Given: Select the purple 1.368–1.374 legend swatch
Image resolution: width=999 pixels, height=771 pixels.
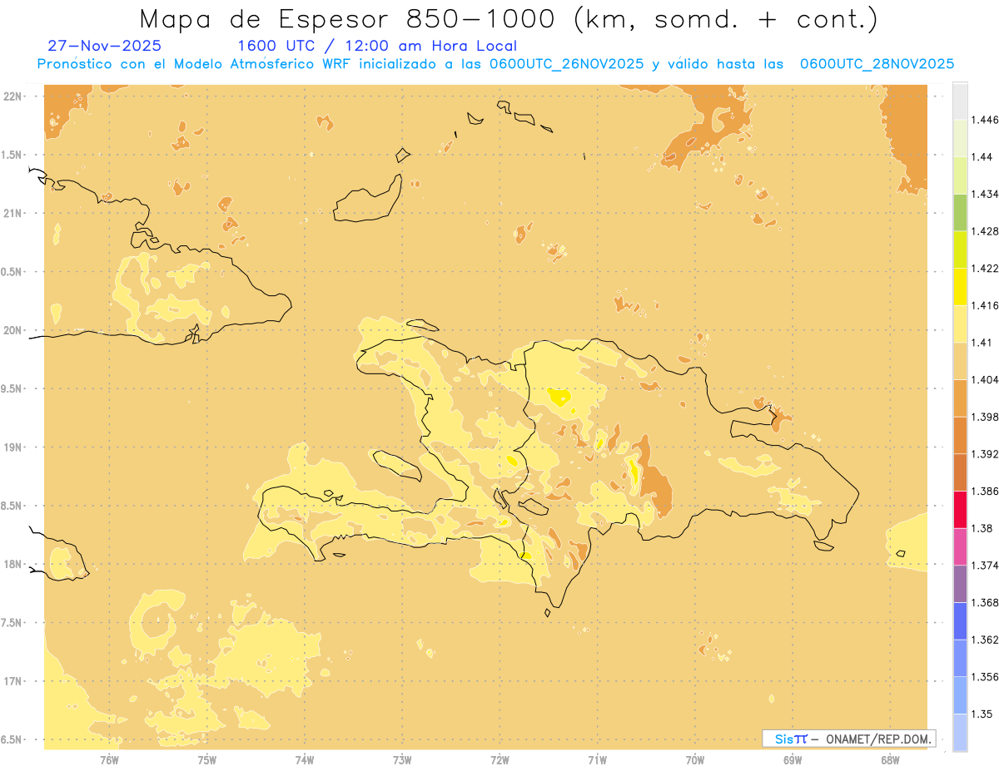Looking at the screenshot, I should coord(960,584).
